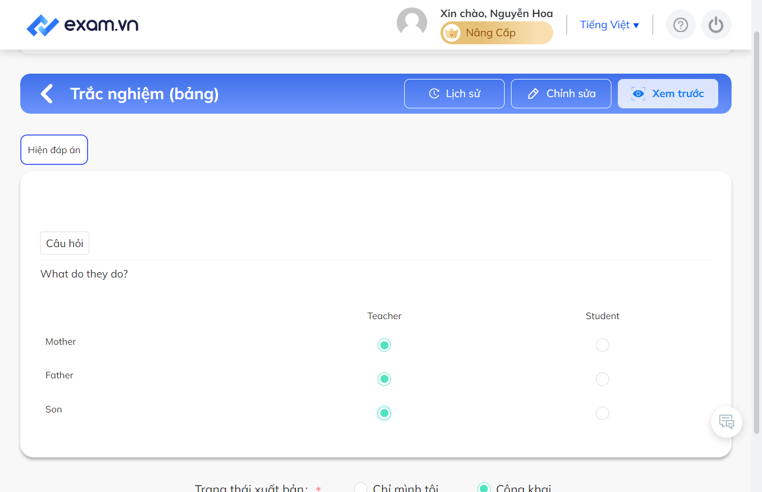Go back using the left chevron arrow
Screen dimensions: 762x492
pos(47,93)
